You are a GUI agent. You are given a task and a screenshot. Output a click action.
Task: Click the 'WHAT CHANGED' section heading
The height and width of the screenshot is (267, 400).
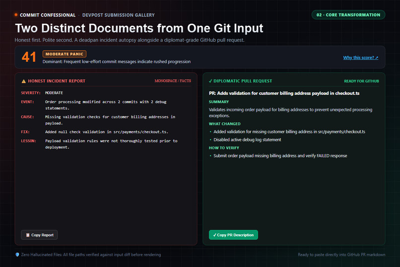(x=224, y=124)
